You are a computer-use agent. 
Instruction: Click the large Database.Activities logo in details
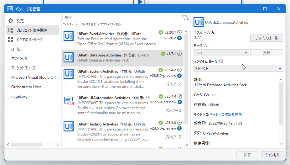[x=199, y=22]
